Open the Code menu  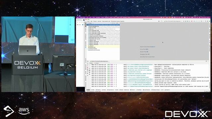point(102,17)
